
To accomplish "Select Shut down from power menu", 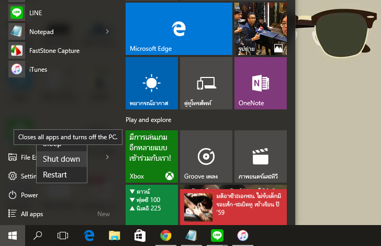I will tap(61, 159).
